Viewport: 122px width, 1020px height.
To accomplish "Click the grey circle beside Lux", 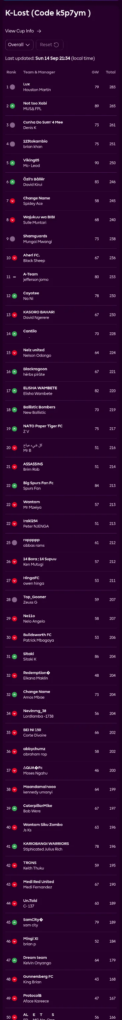I will pos(12,87).
